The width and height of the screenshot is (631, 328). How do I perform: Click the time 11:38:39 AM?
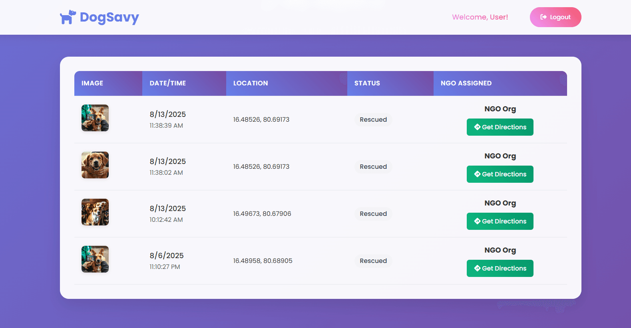point(166,126)
